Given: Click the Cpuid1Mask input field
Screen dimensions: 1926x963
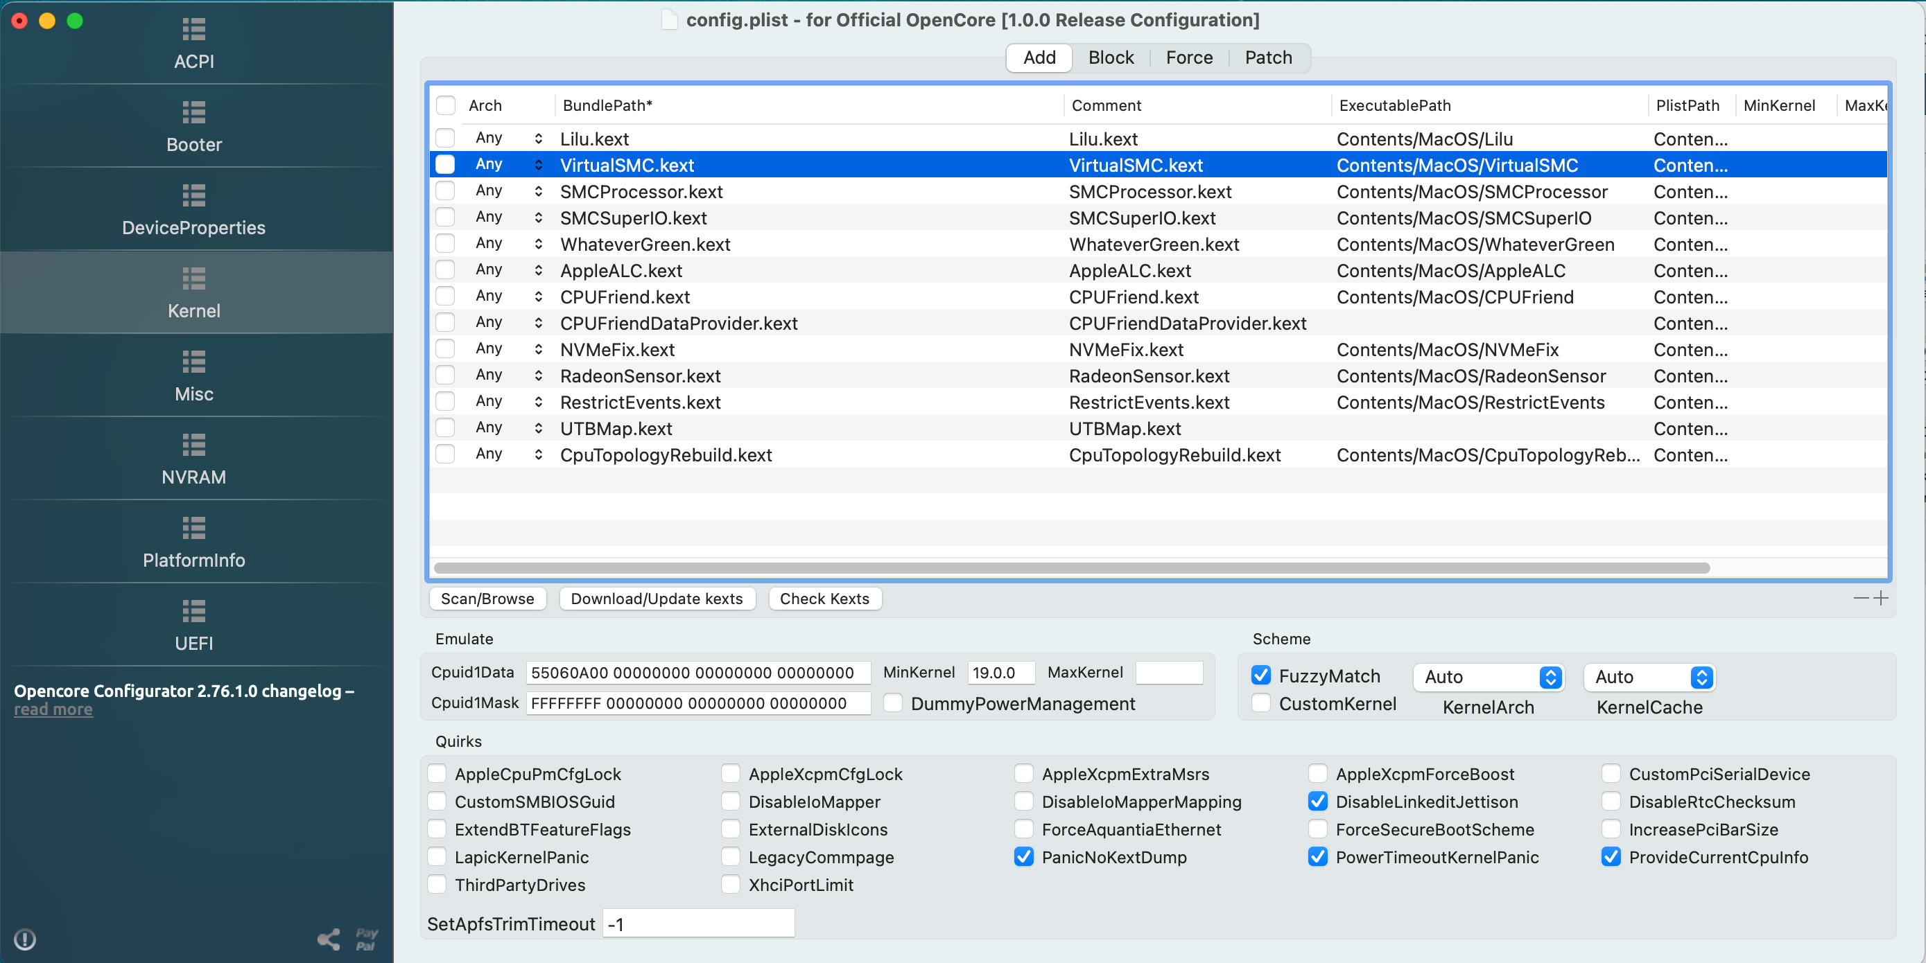Looking at the screenshot, I should [x=698, y=703].
